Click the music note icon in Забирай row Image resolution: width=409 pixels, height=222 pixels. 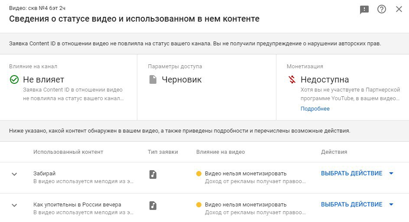(x=153, y=174)
